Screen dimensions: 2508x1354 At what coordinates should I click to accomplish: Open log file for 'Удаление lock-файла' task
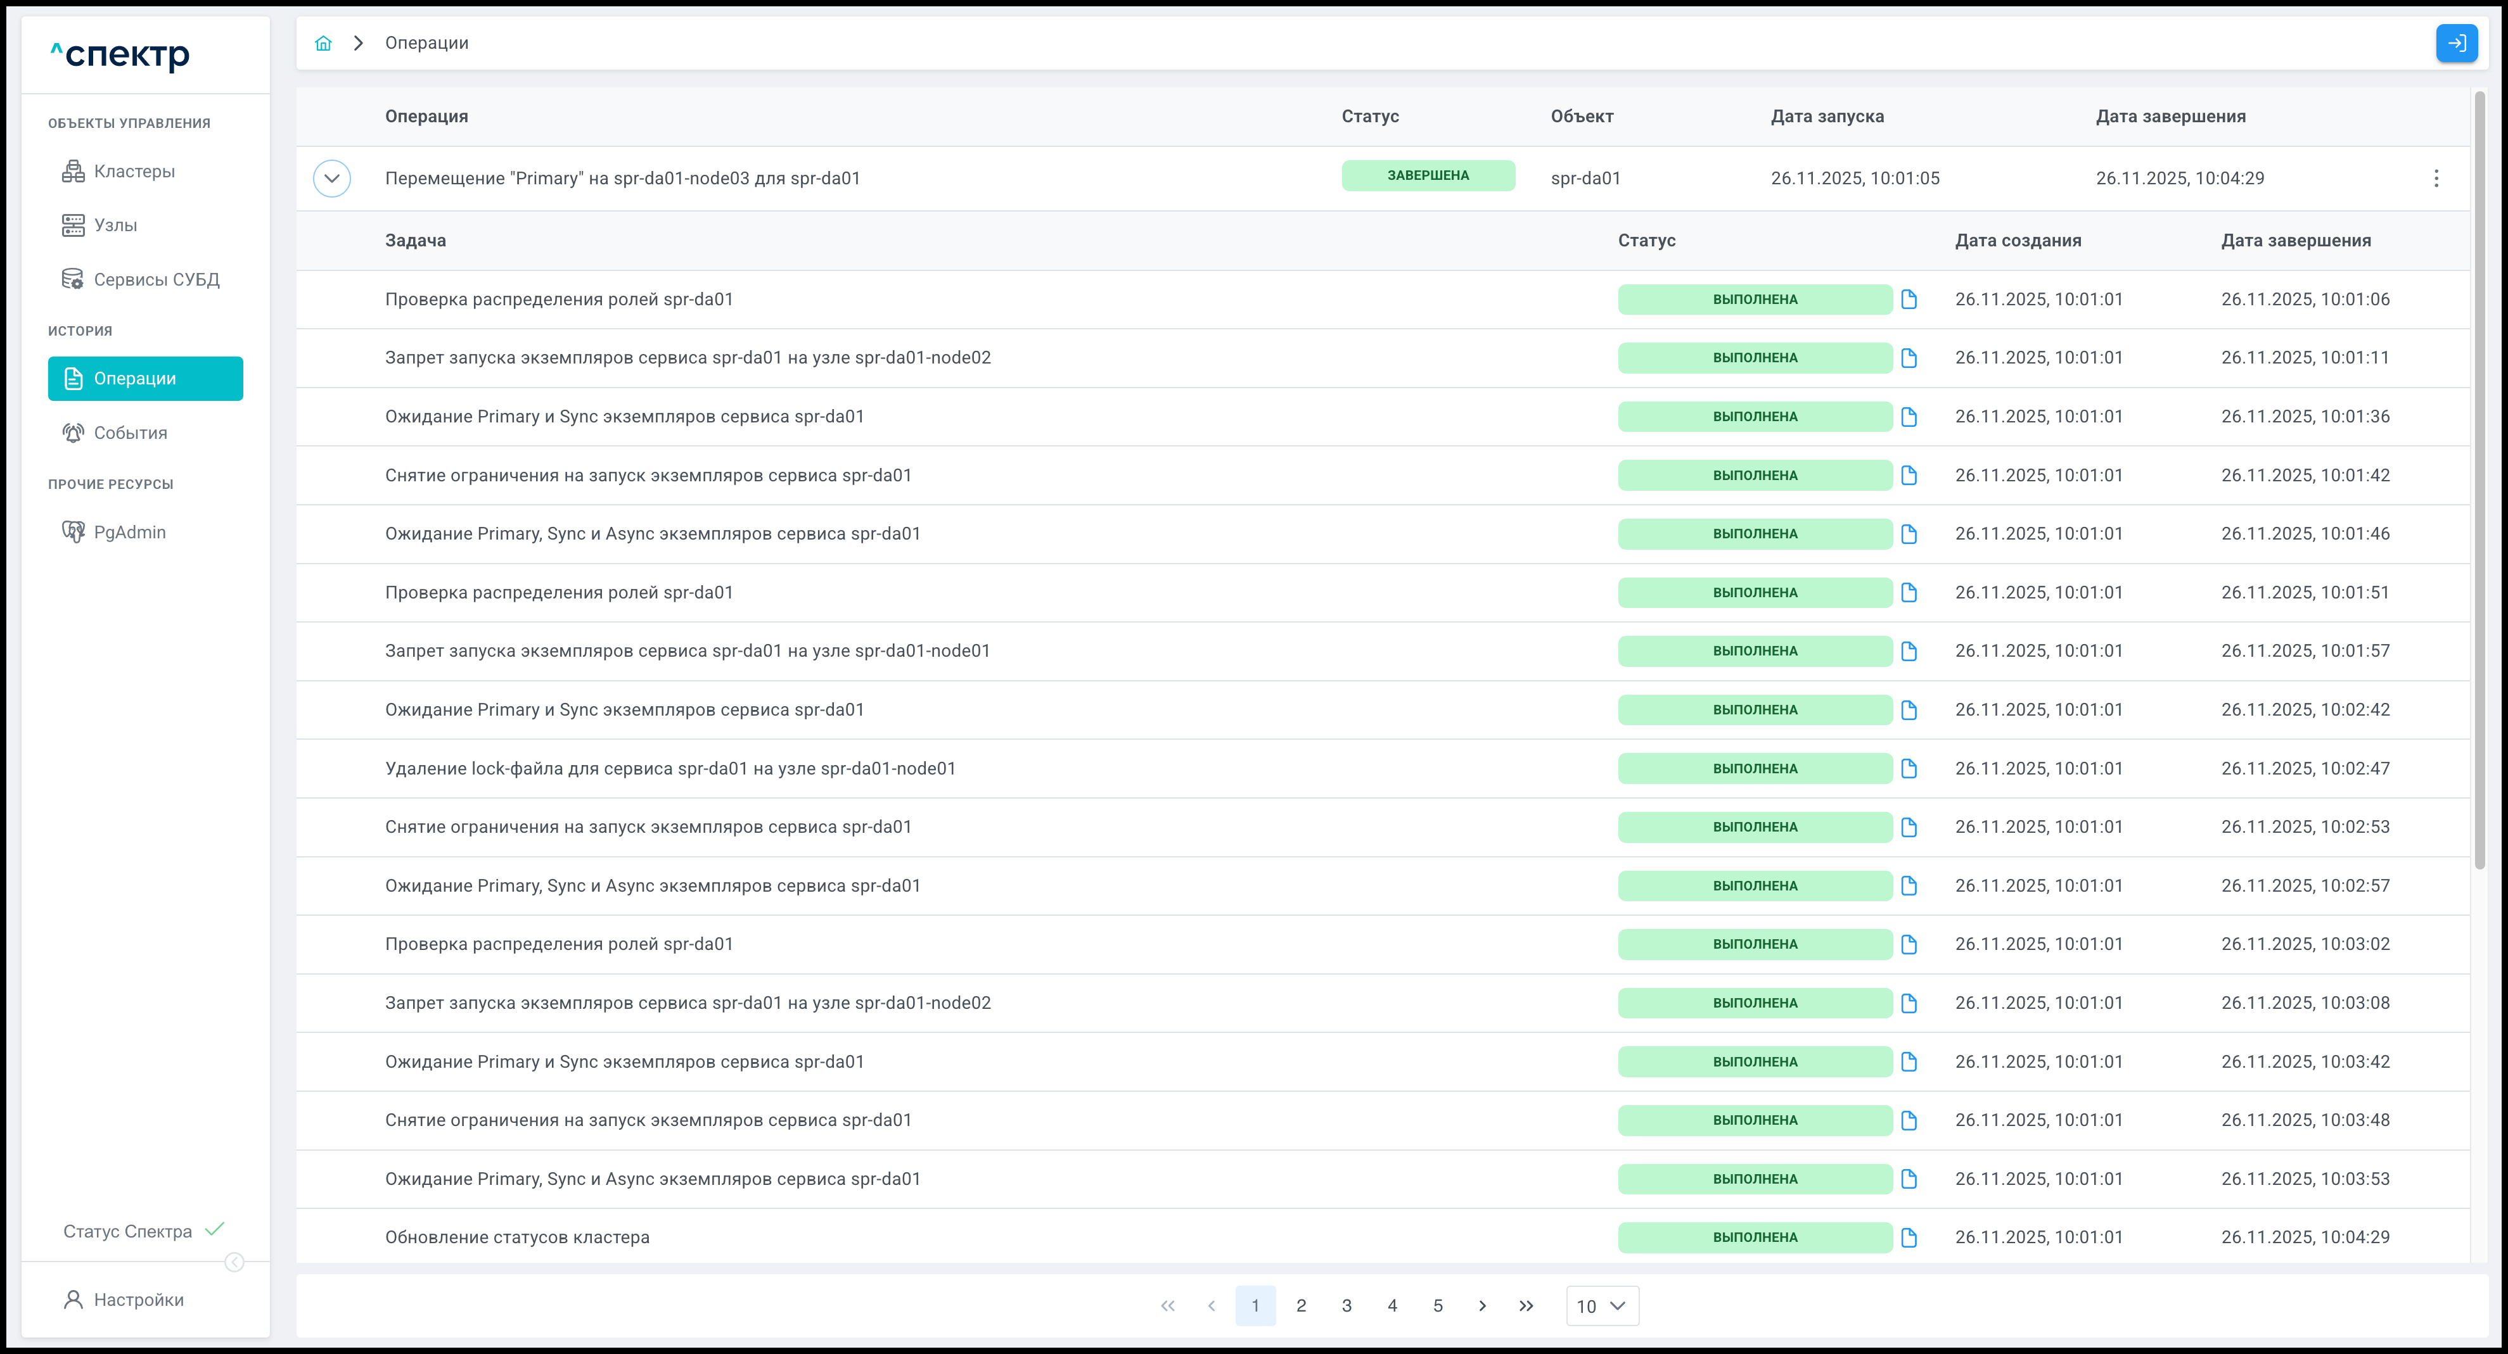pyautogui.click(x=1909, y=768)
